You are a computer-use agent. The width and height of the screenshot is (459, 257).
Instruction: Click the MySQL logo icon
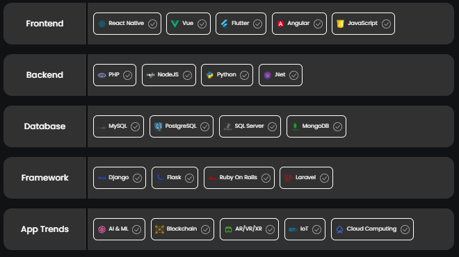(102, 127)
